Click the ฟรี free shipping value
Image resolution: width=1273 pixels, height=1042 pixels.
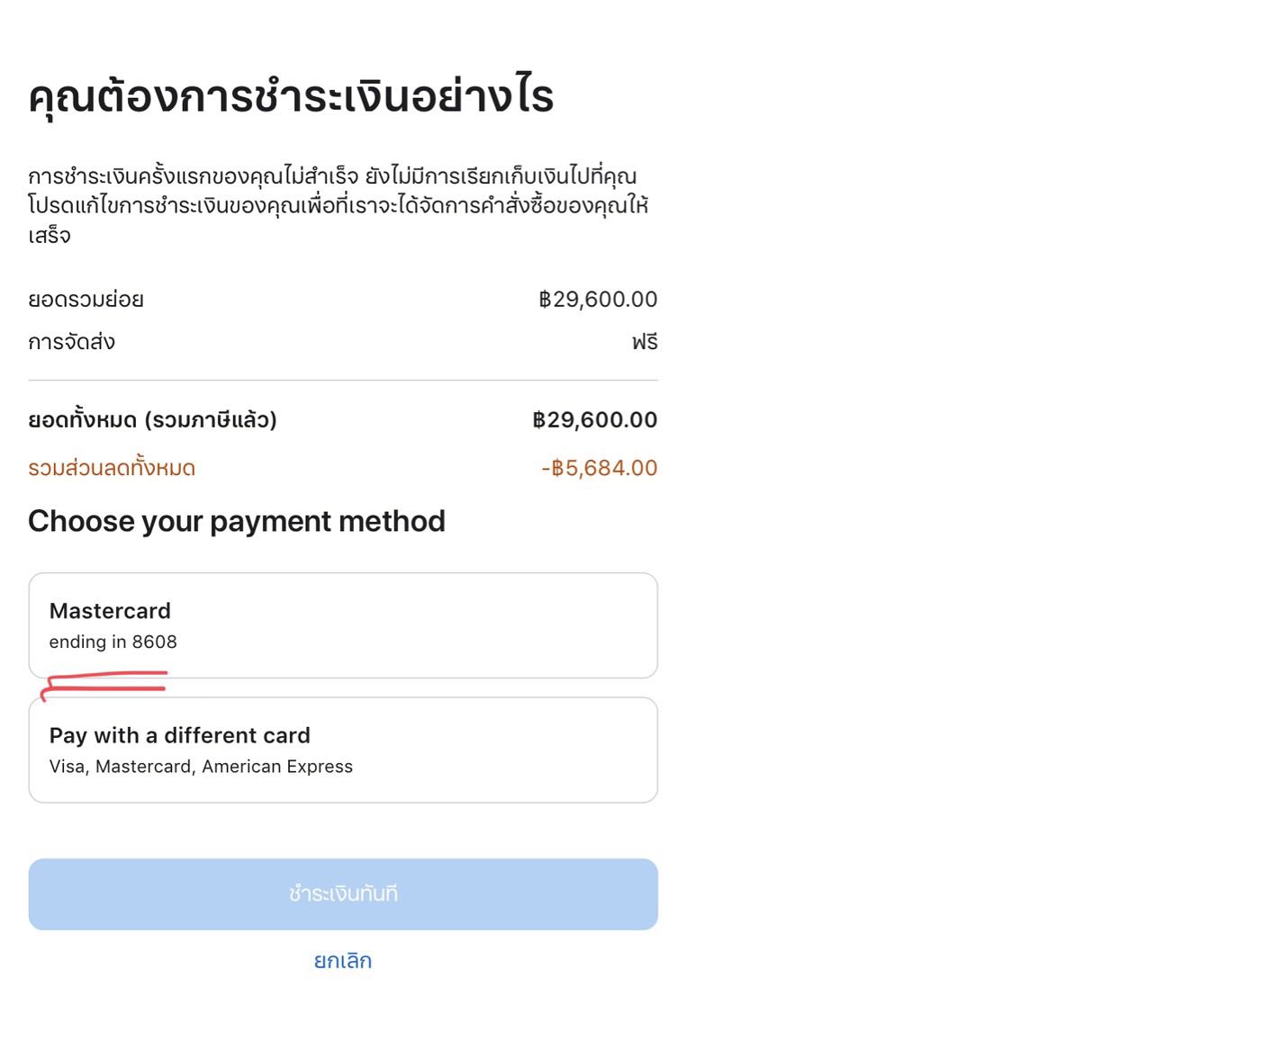(x=645, y=342)
